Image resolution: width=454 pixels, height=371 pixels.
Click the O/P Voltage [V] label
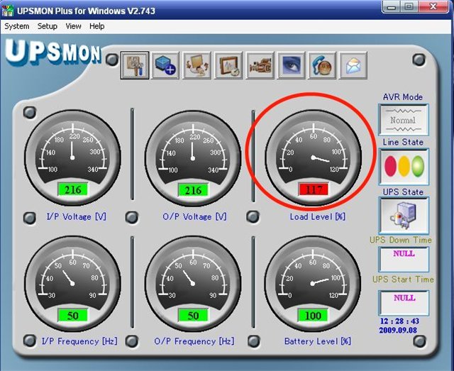[194, 216]
